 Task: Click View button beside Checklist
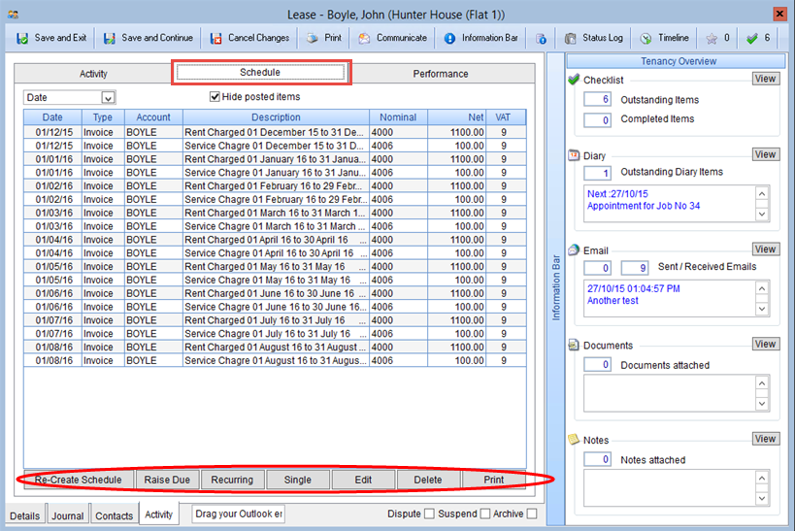(765, 79)
